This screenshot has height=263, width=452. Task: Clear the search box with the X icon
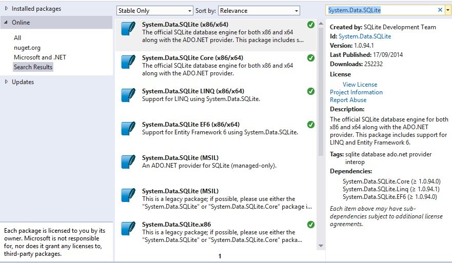(x=440, y=10)
